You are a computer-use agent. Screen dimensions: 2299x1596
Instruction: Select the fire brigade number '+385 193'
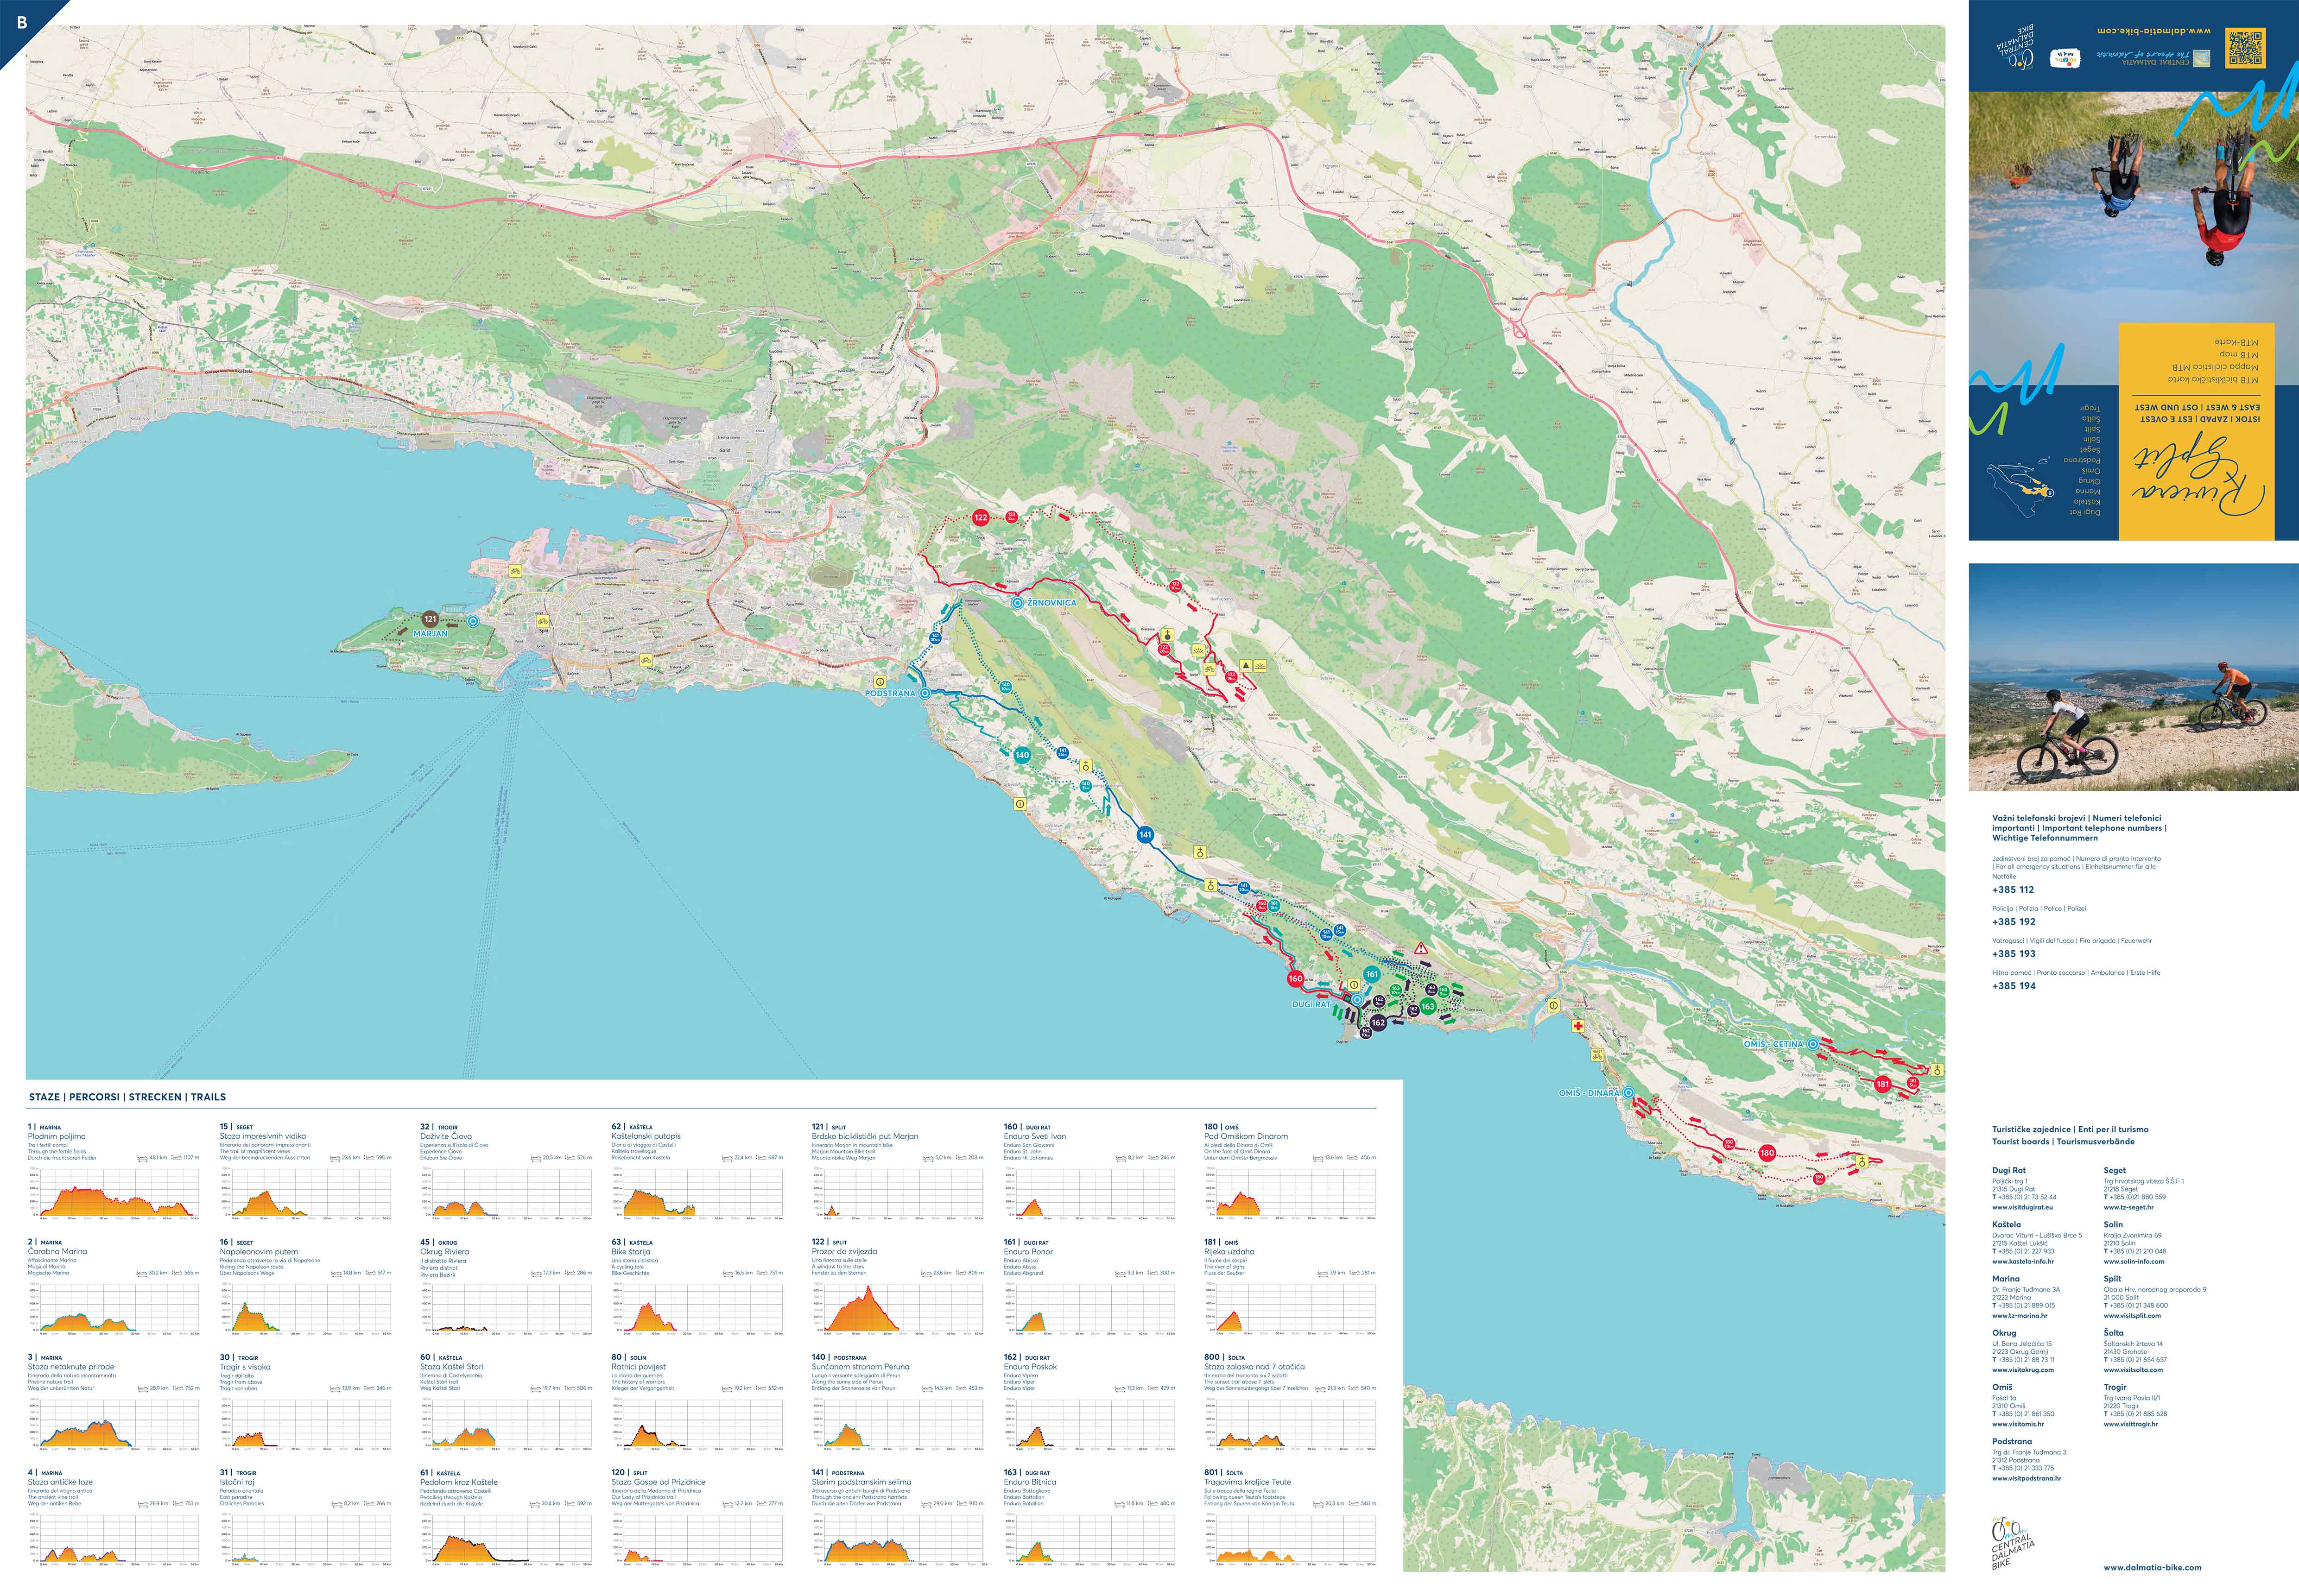(2013, 953)
